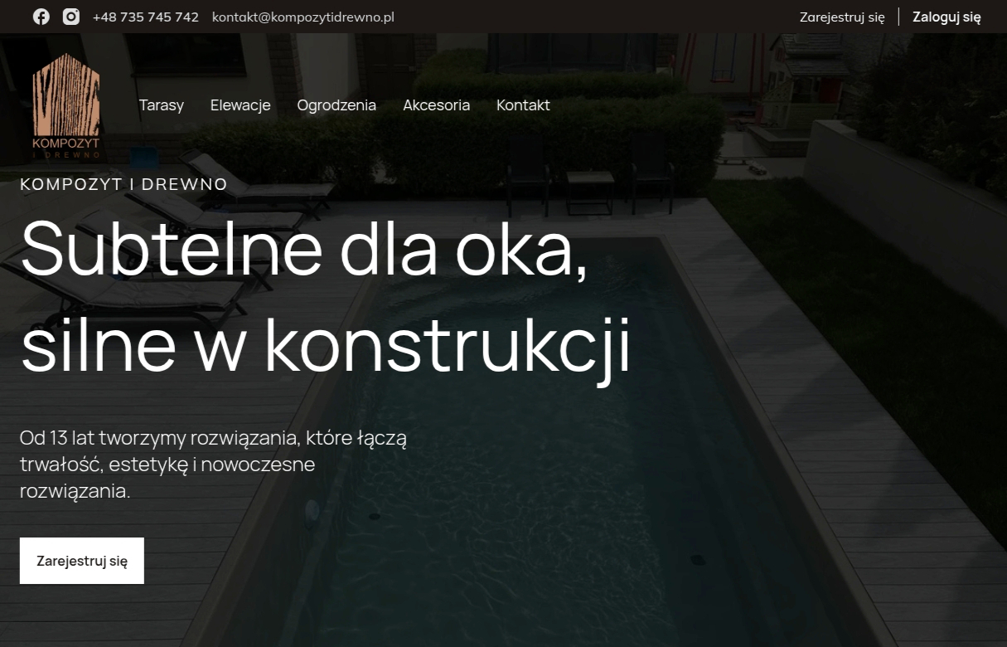Open the Tarasy menu item

(162, 105)
